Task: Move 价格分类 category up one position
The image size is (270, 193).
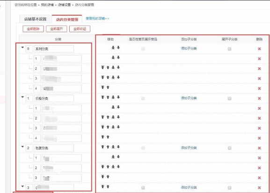Action: point(108,97)
